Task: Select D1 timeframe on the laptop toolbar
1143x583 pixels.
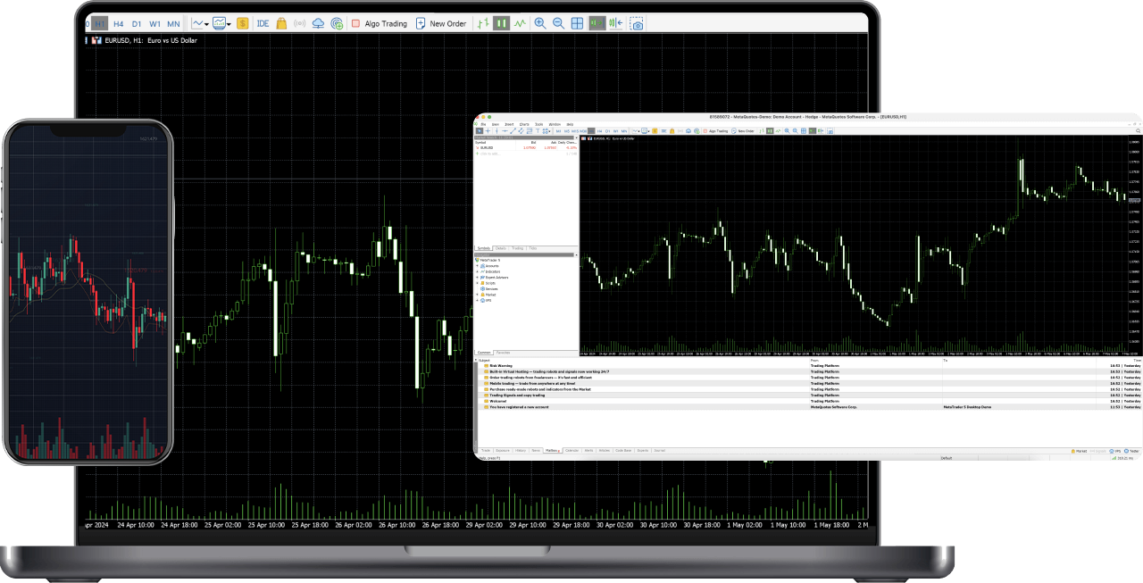Action: point(137,23)
